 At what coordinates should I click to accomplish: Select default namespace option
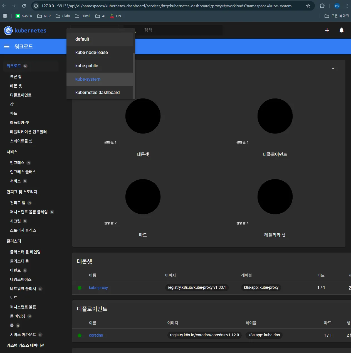click(x=100, y=39)
